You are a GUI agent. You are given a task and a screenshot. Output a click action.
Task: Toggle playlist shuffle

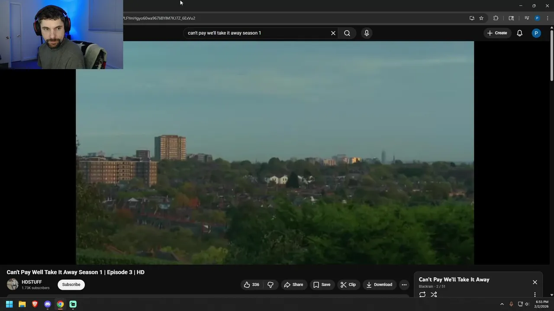click(x=434, y=295)
